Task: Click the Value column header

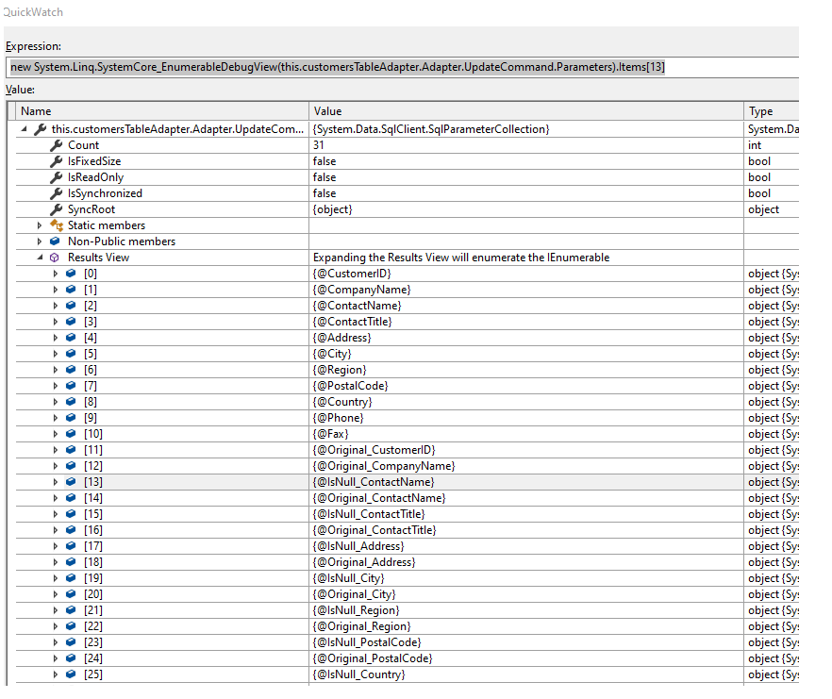Action: point(526,111)
